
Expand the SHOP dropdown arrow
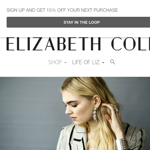65,63
